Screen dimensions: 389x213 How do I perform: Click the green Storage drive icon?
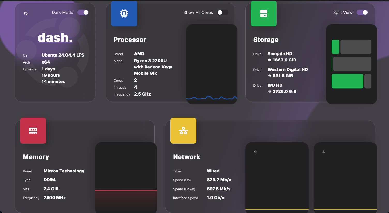click(x=264, y=13)
